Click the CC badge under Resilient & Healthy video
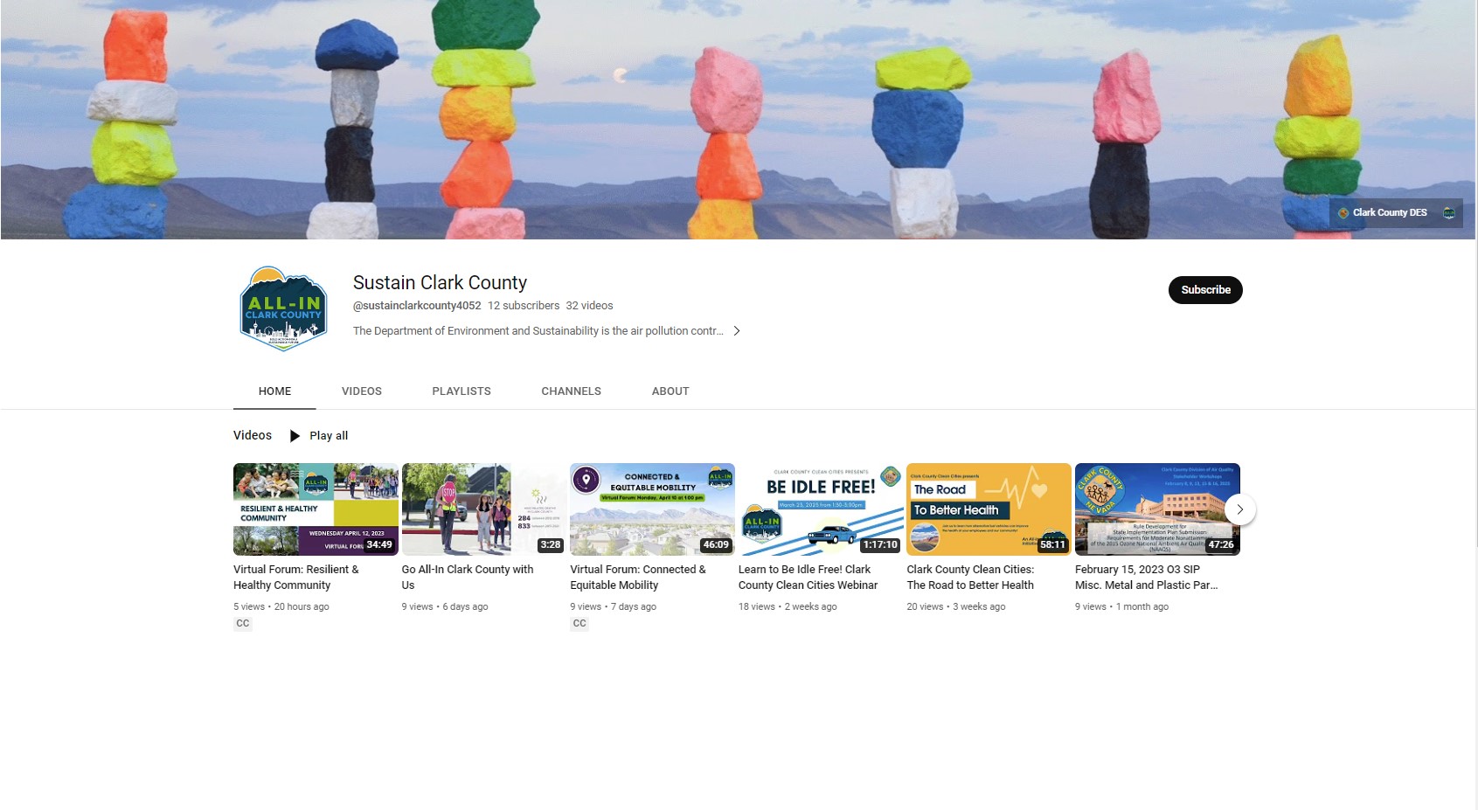Image resolution: width=1478 pixels, height=810 pixels. point(243,624)
